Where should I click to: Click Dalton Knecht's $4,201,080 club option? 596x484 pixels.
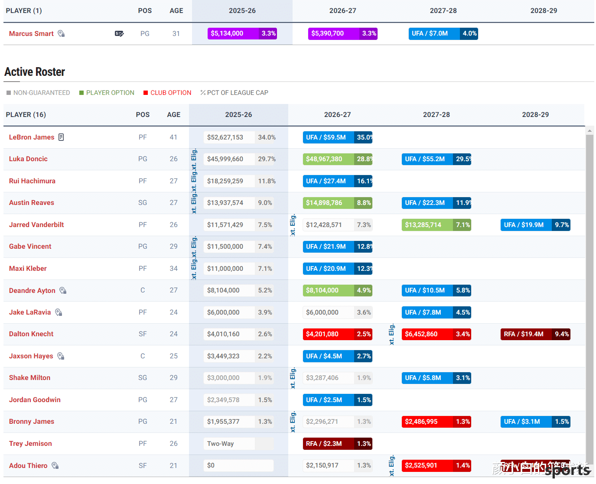[338, 334]
